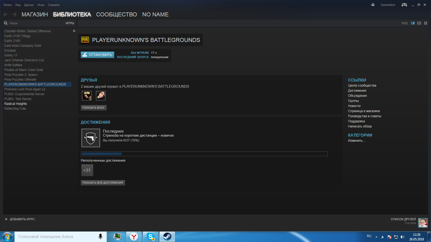Click the achievements progress bar

pyautogui.click(x=204, y=154)
